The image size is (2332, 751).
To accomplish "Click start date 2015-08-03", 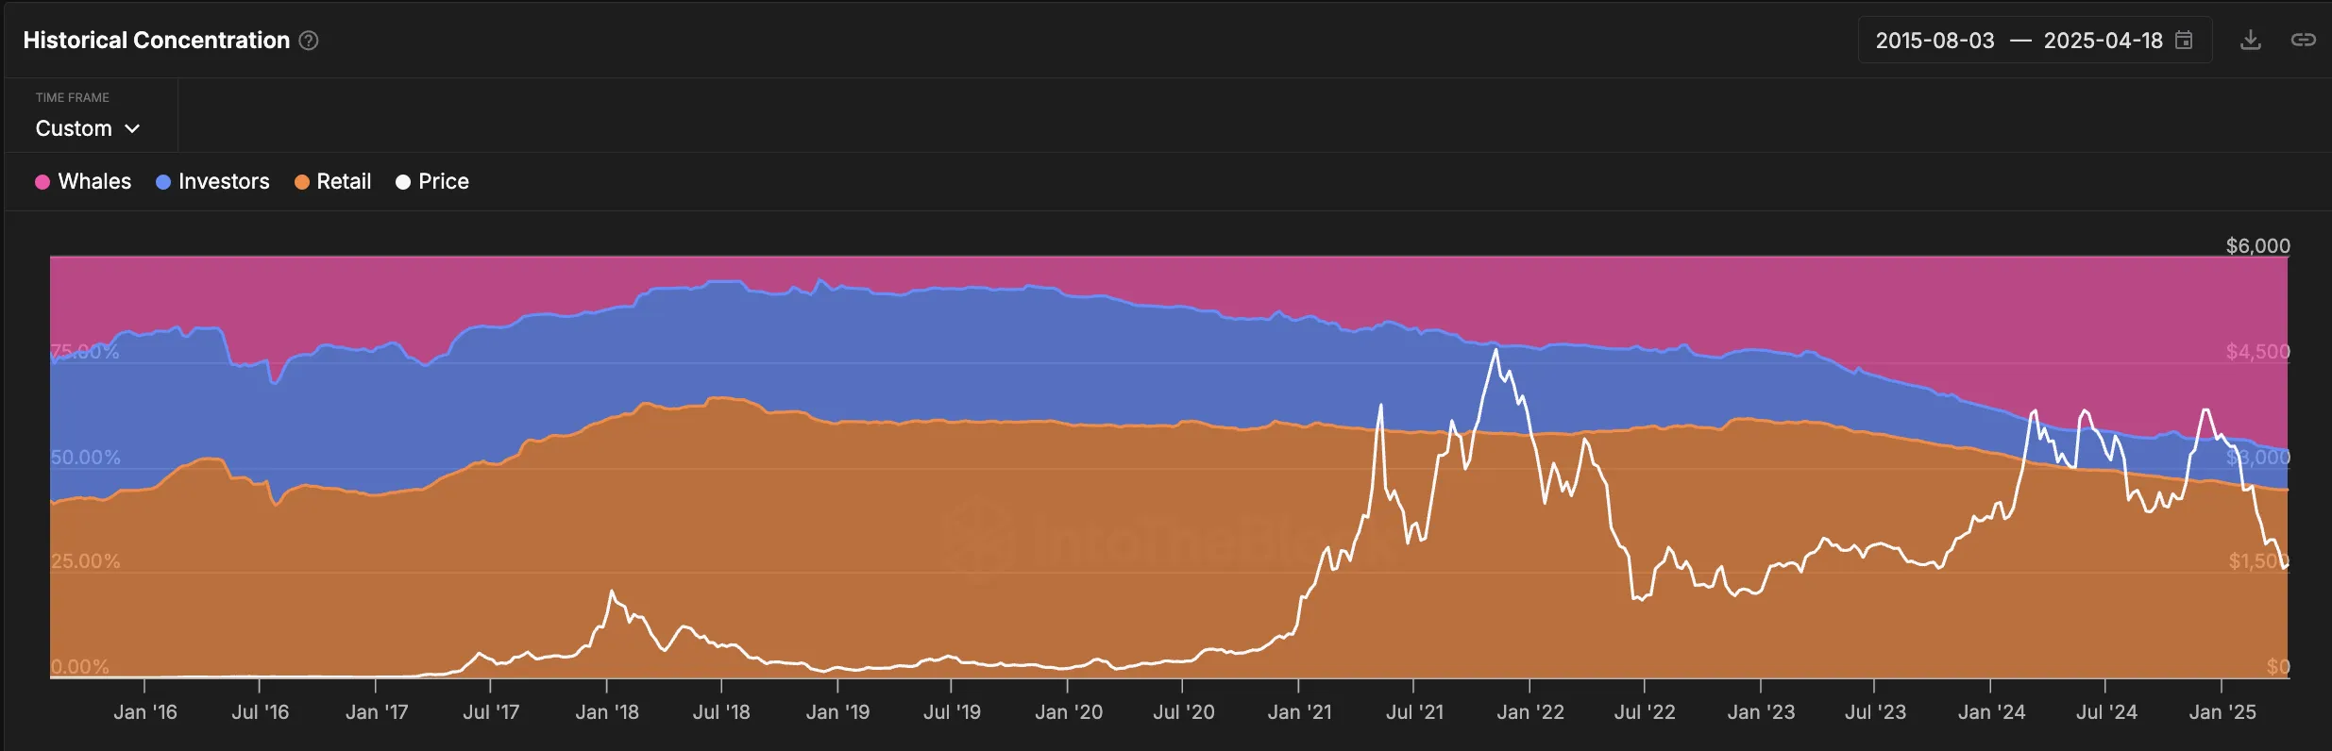I will pyautogui.click(x=1935, y=41).
